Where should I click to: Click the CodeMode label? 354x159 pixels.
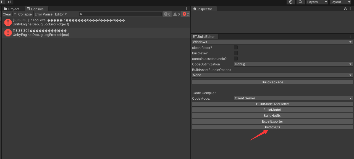point(201,99)
